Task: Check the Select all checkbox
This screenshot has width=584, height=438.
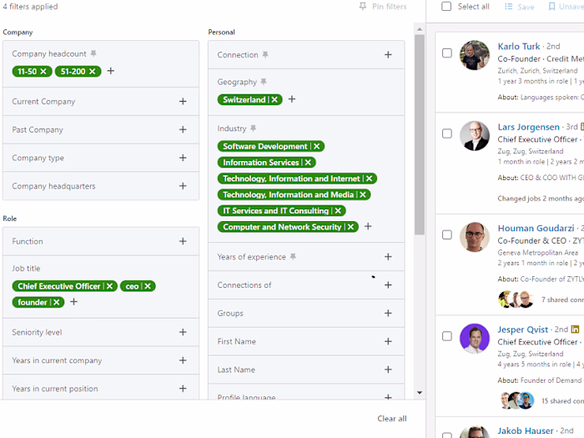Action: (x=446, y=7)
